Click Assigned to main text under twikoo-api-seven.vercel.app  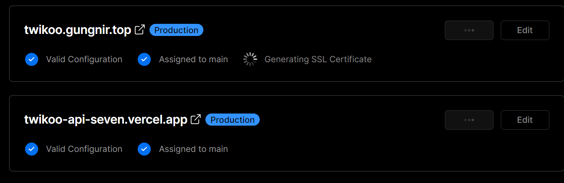pyautogui.click(x=193, y=149)
